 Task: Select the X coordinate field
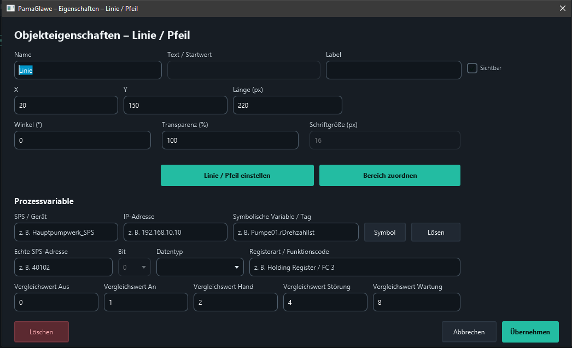(66, 105)
